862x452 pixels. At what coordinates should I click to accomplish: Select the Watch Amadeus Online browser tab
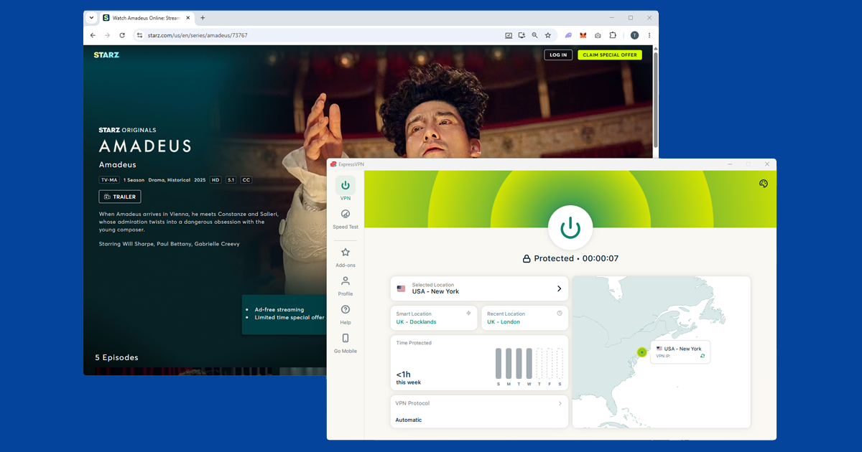tap(146, 18)
